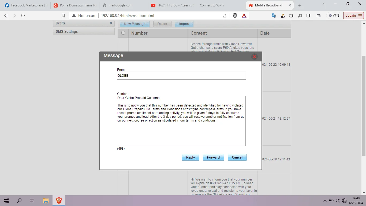This screenshot has height=206, width=366.
Task: Click the translate extension icon
Action: point(274,16)
